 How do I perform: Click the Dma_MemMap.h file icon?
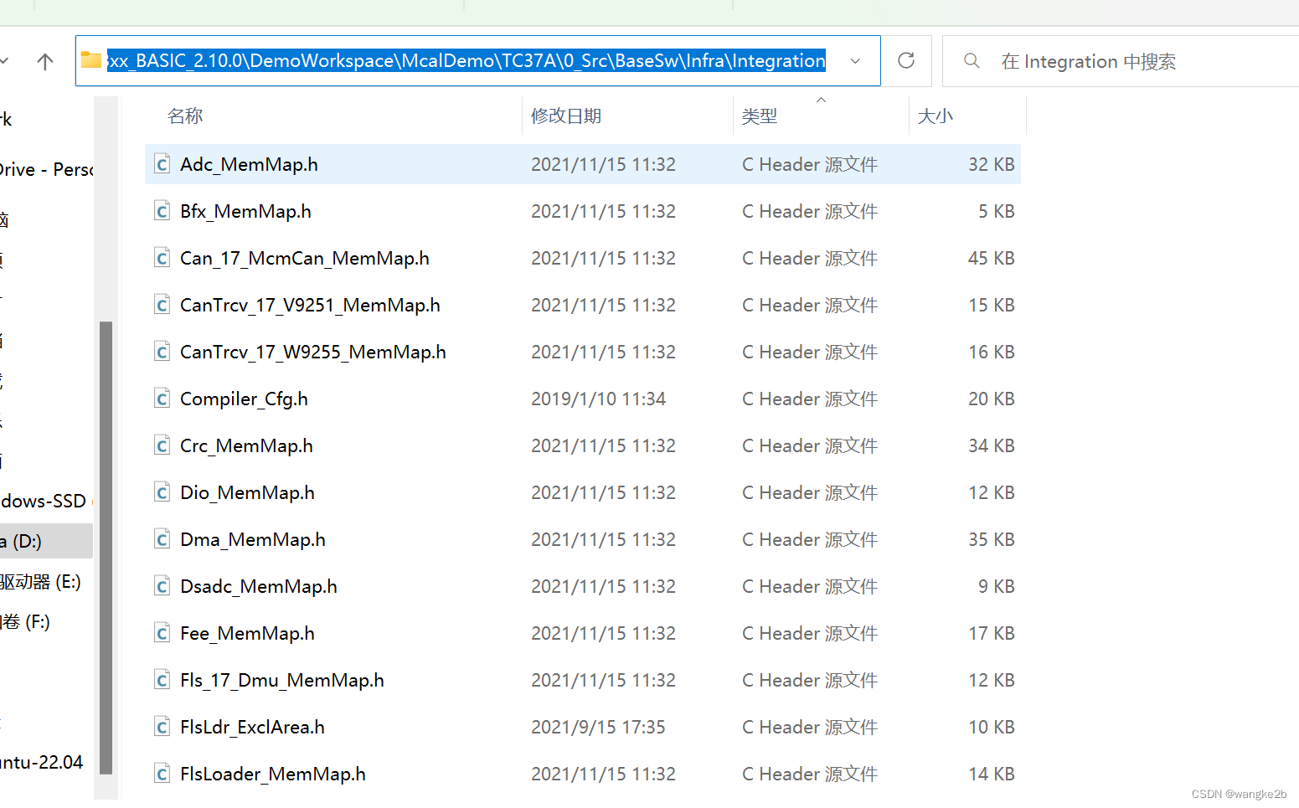[x=162, y=539]
